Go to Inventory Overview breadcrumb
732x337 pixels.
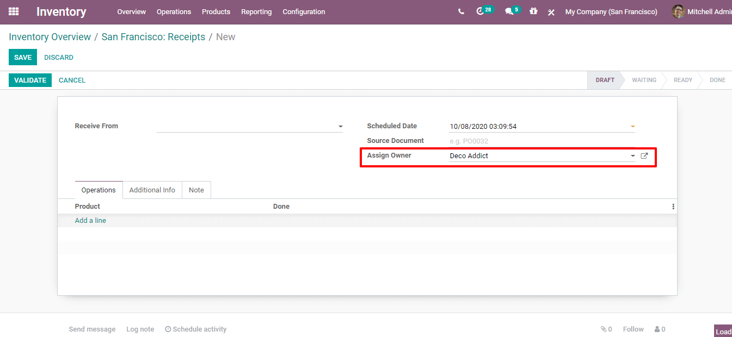click(50, 37)
